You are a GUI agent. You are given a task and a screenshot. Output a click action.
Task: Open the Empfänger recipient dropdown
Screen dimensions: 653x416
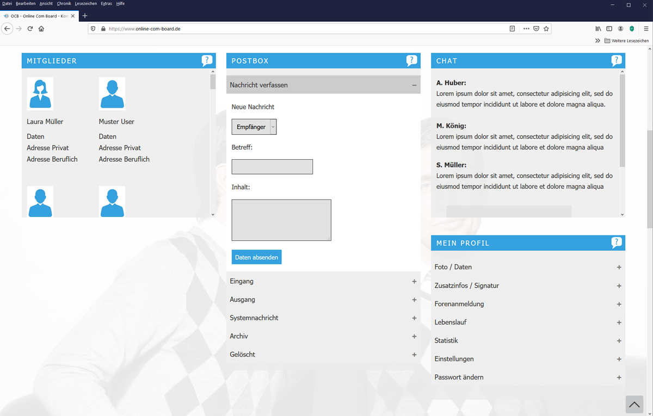[254, 127]
